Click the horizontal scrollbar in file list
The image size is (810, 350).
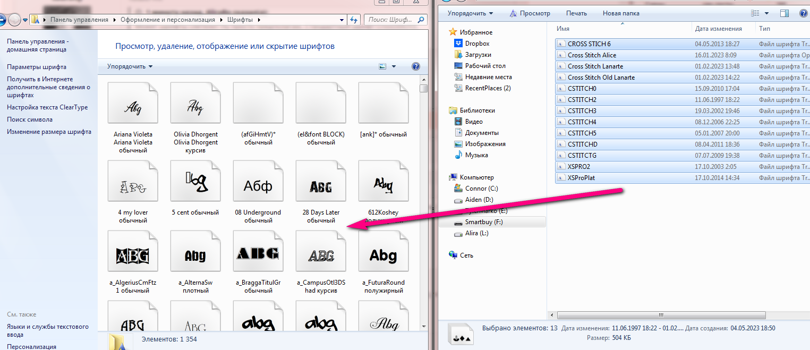(x=659, y=314)
